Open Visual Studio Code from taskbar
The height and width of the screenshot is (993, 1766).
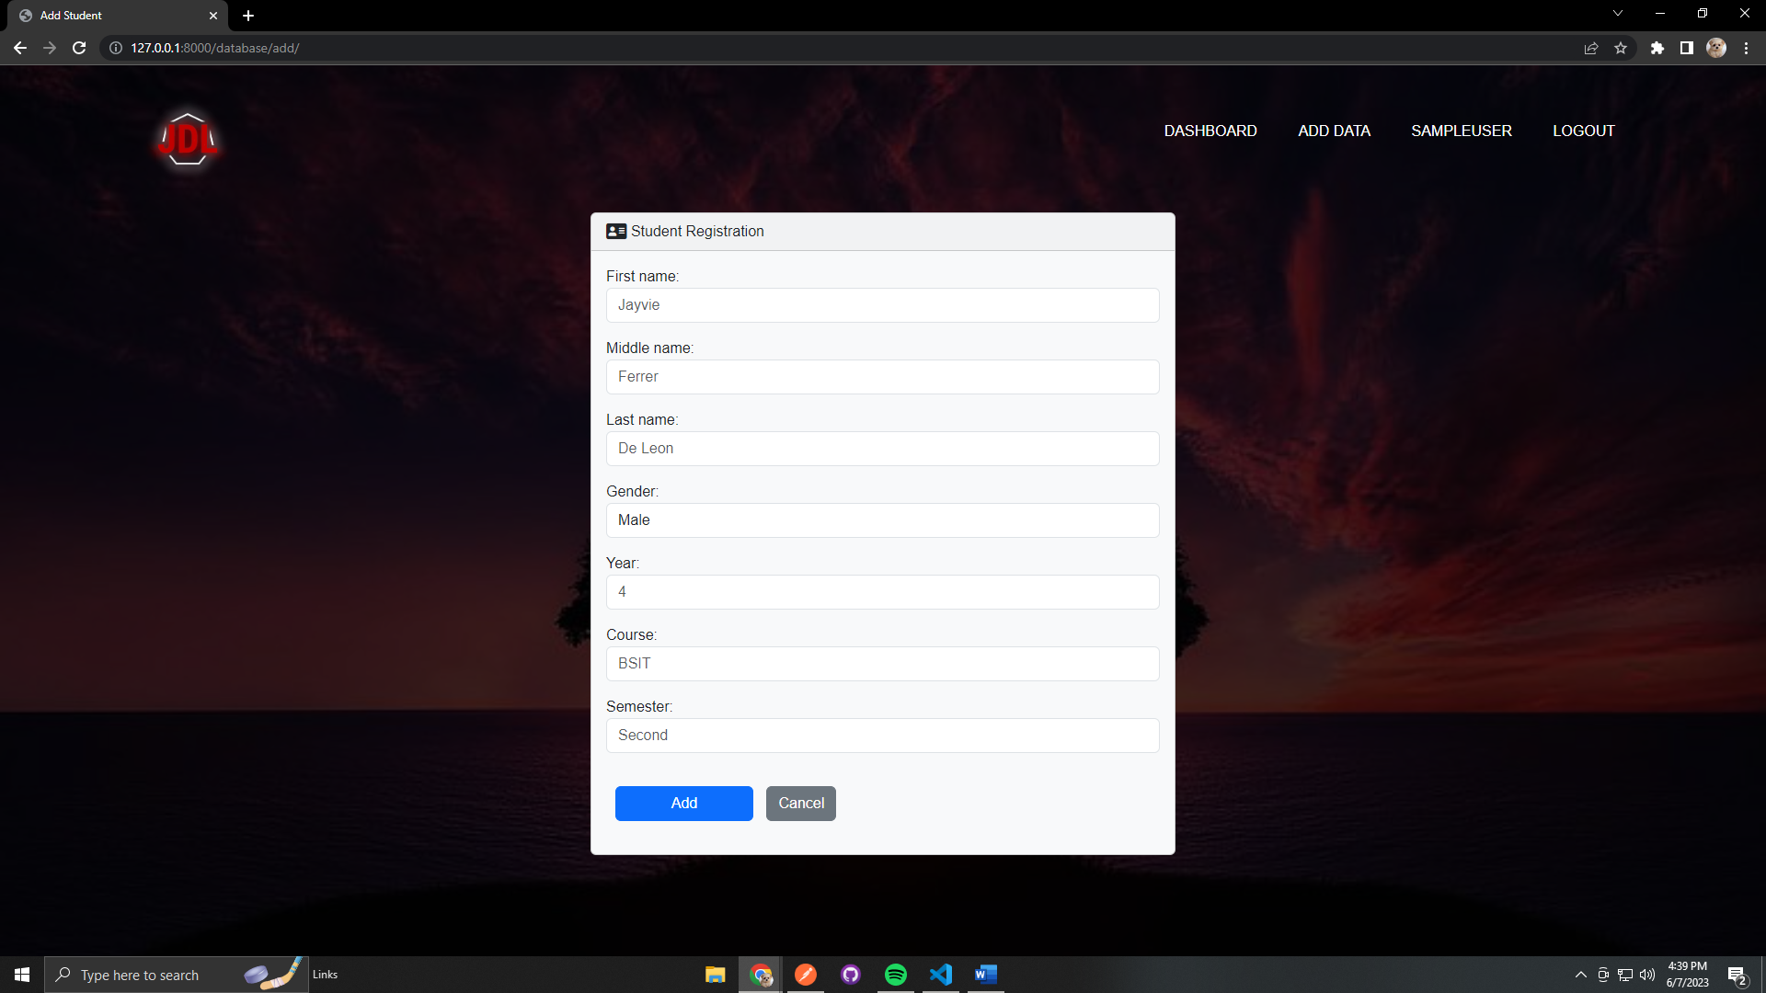coord(940,975)
